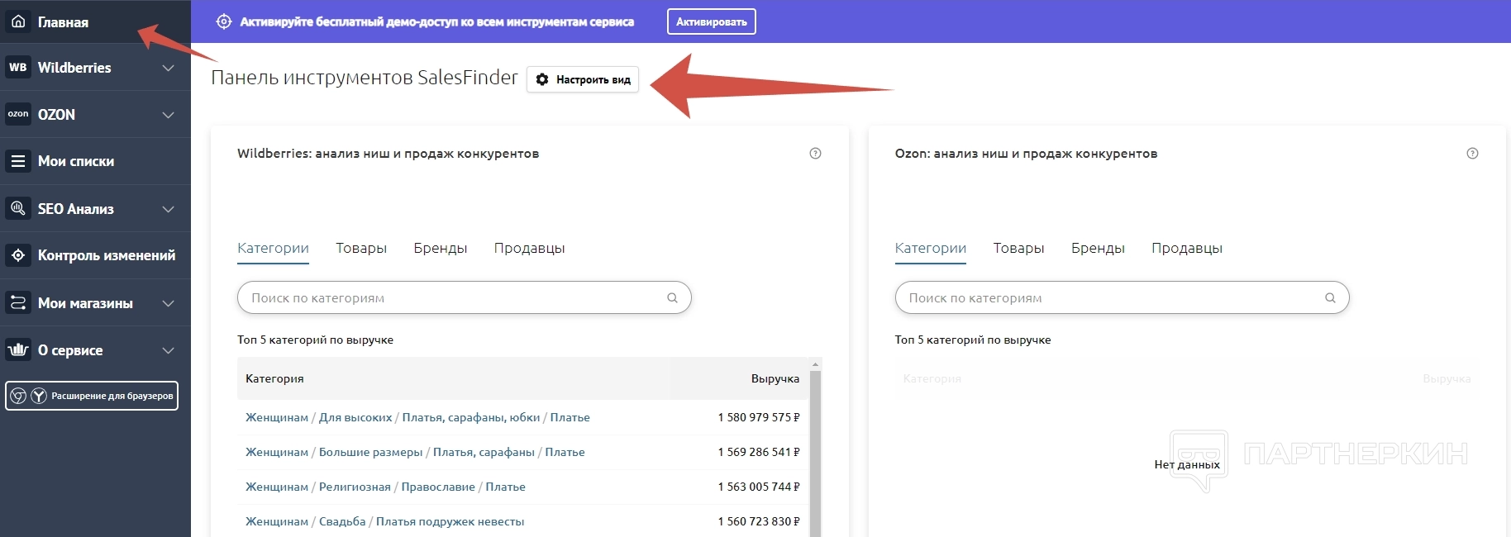This screenshot has width=1511, height=537.
Task: Click the Мои магазины sidebar icon
Action: [x=18, y=302]
